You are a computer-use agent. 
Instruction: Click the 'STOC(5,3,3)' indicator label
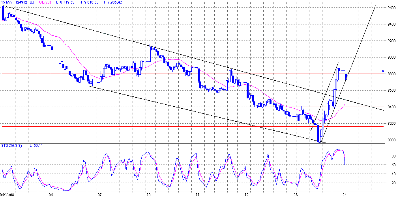11,146
